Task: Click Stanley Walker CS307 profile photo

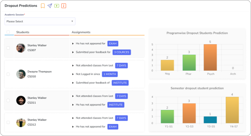Action: pos(21,48)
